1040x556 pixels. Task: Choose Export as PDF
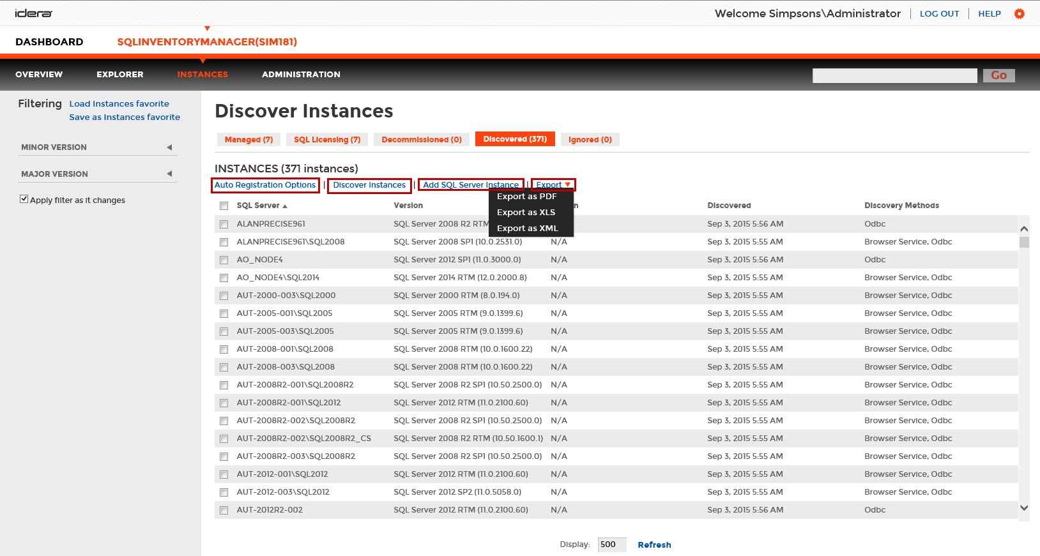(527, 197)
